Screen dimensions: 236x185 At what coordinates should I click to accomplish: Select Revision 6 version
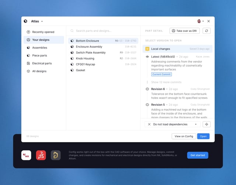click(158, 89)
